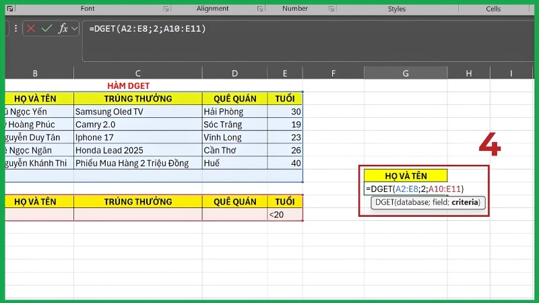Viewport: 539px width, 303px height.
Task: Open Clipboard dialog launcher at ribbon left
Action: (10, 9)
